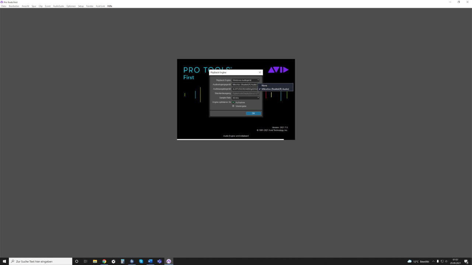The image size is (472, 265).
Task: Close the Playback Engine dialog
Action: point(260,72)
